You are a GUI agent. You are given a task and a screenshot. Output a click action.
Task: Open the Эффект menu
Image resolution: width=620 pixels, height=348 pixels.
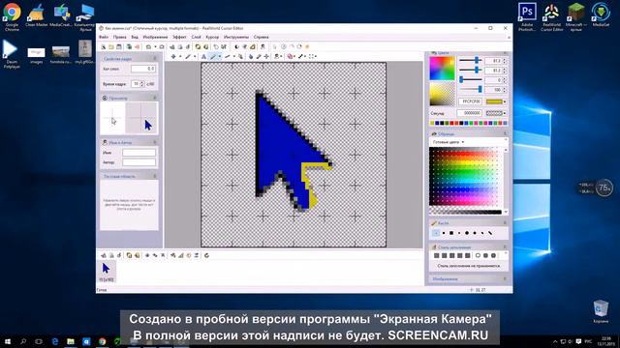pos(179,37)
